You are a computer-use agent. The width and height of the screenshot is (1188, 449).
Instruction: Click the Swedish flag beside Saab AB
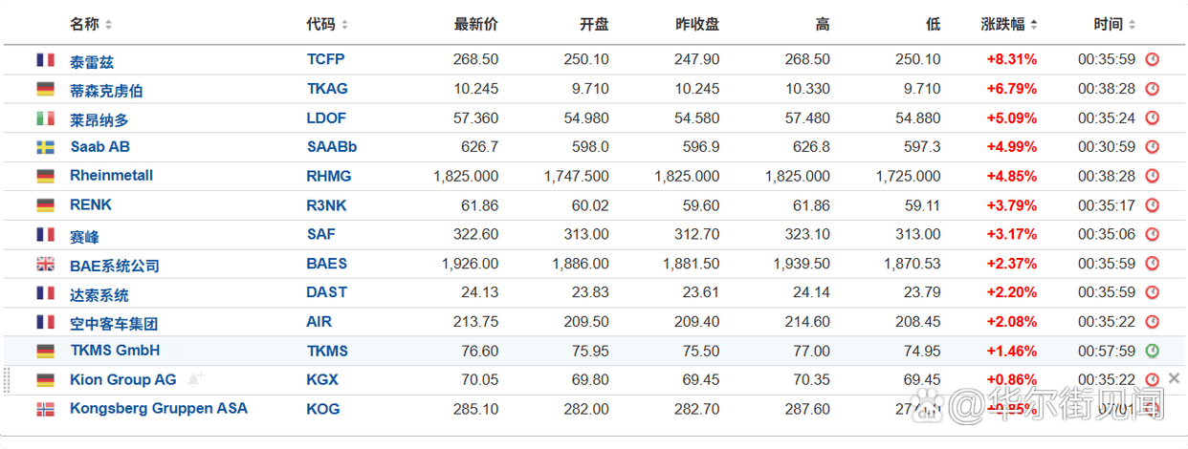coord(45,147)
